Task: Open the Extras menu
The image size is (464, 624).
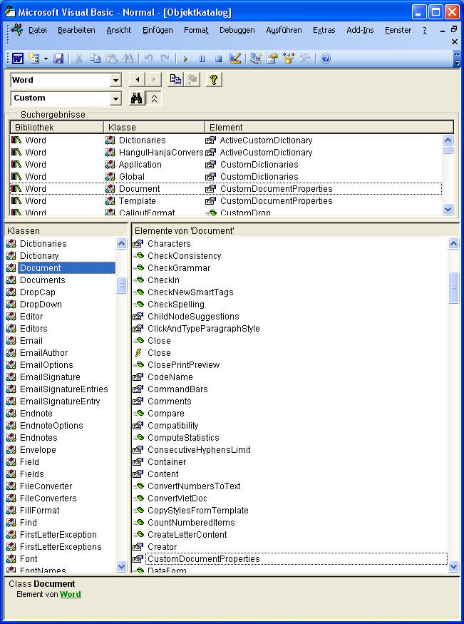Action: 324,30
